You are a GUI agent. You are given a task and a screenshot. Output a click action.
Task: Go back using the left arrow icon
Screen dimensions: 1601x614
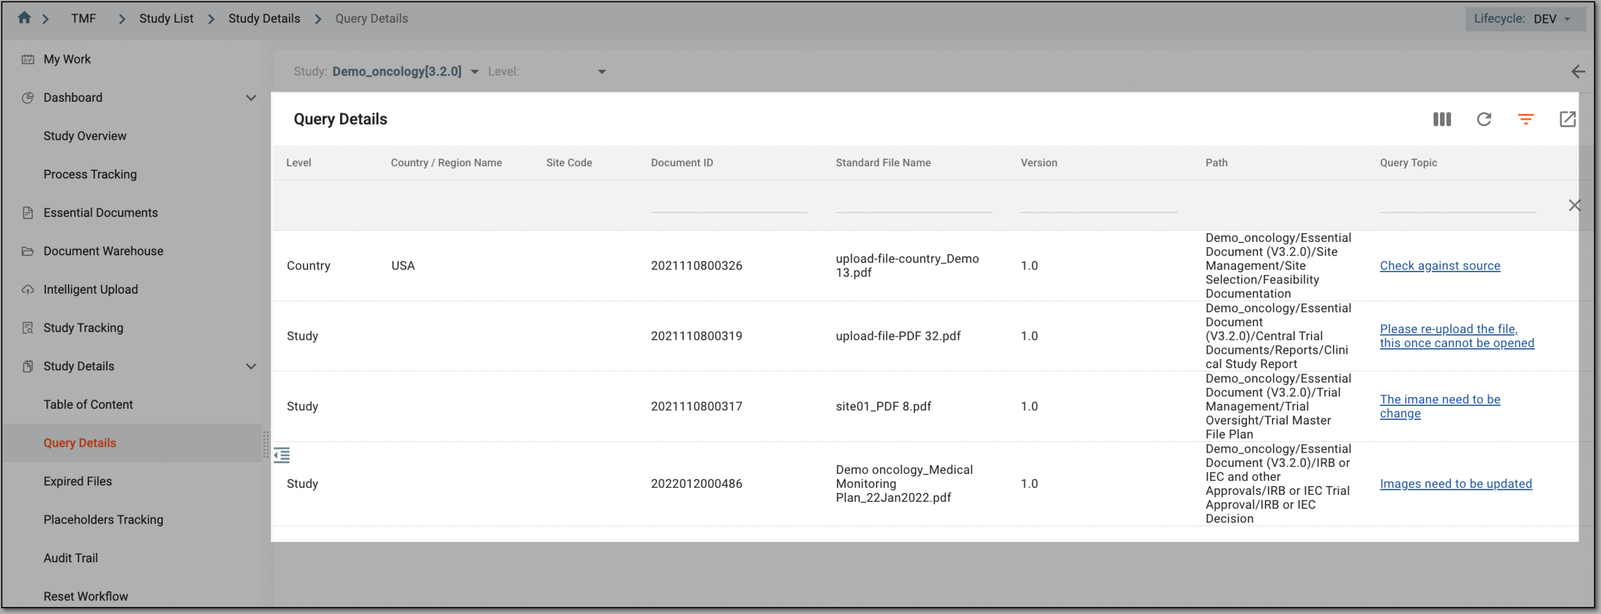click(x=1578, y=72)
